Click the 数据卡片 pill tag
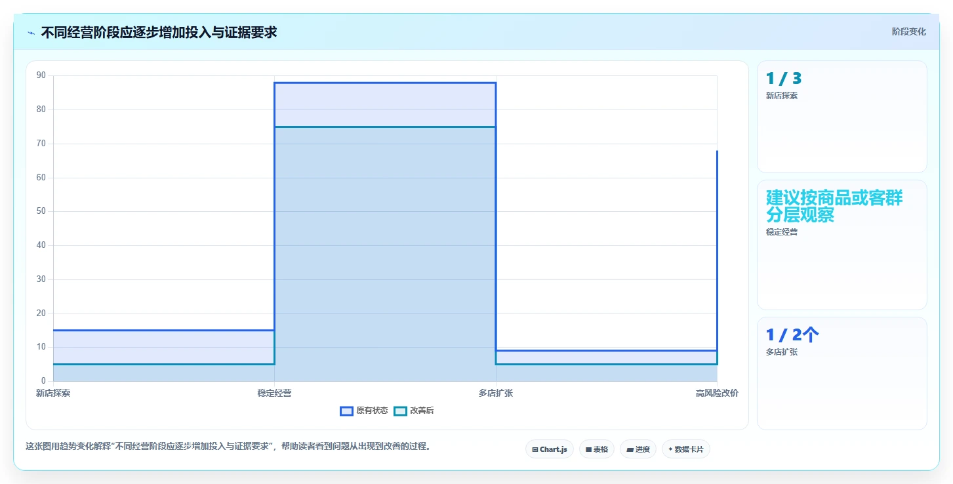Image resolution: width=953 pixels, height=484 pixels. [x=686, y=449]
